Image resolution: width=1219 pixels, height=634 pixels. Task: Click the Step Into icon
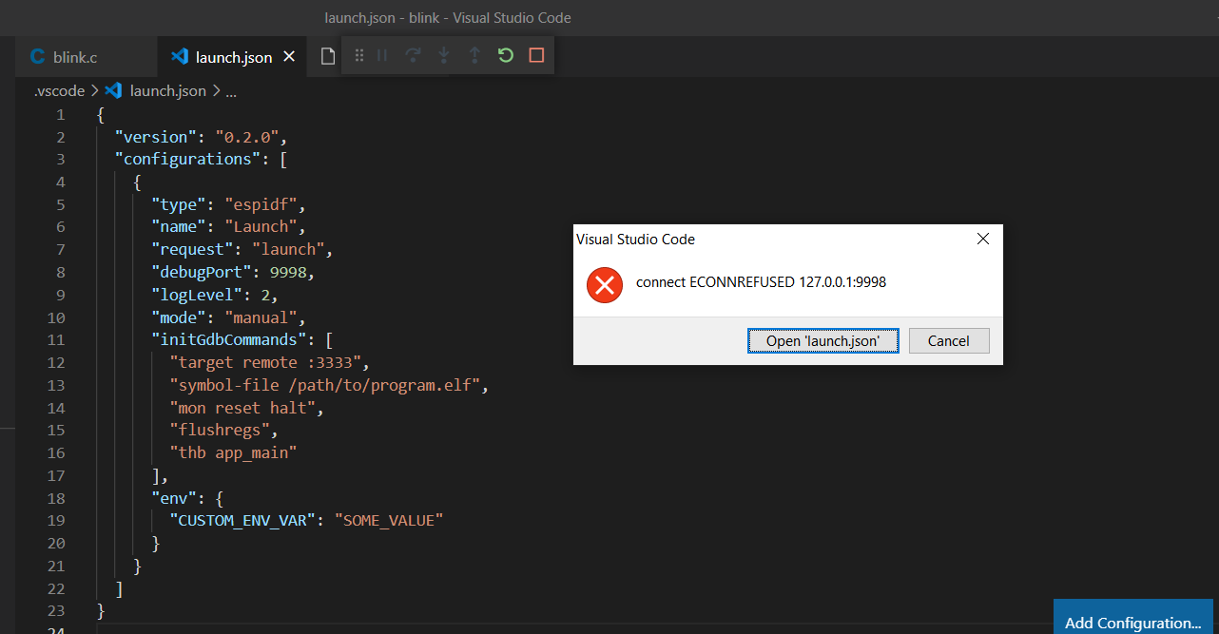coord(443,55)
